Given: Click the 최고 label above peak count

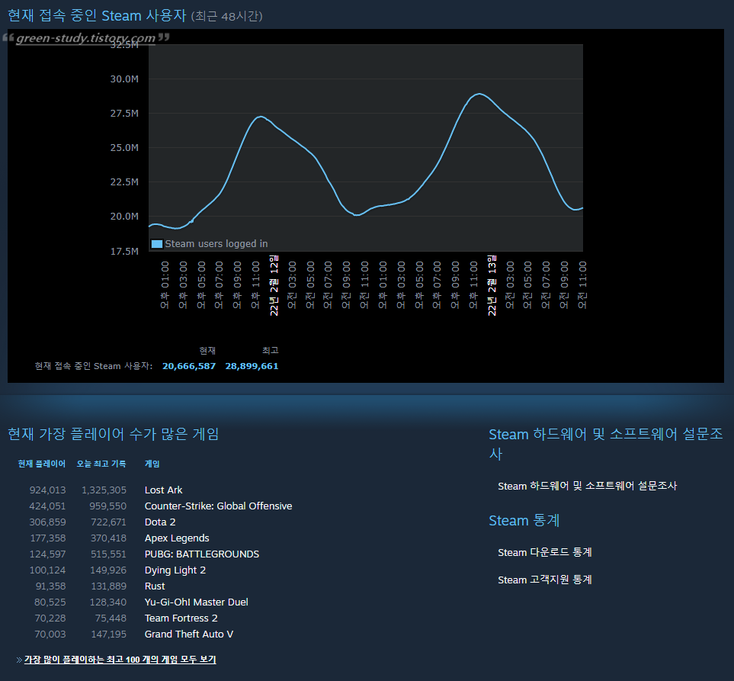Looking at the screenshot, I should 270,350.
